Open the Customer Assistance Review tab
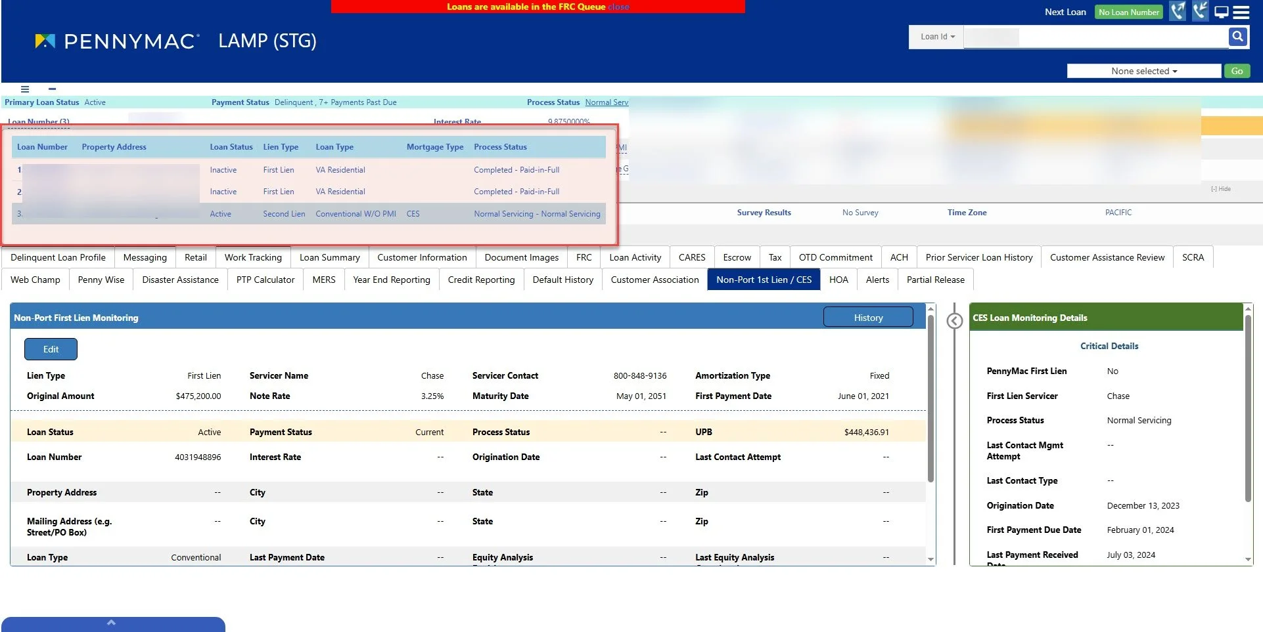 (1107, 257)
